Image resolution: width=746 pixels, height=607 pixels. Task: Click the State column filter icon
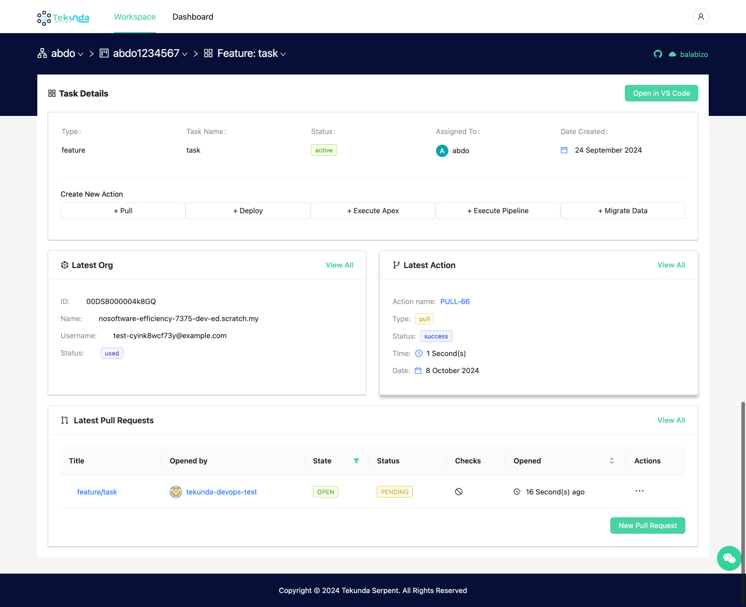click(356, 461)
